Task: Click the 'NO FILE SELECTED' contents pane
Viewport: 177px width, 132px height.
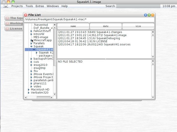Action: [x=104, y=79]
